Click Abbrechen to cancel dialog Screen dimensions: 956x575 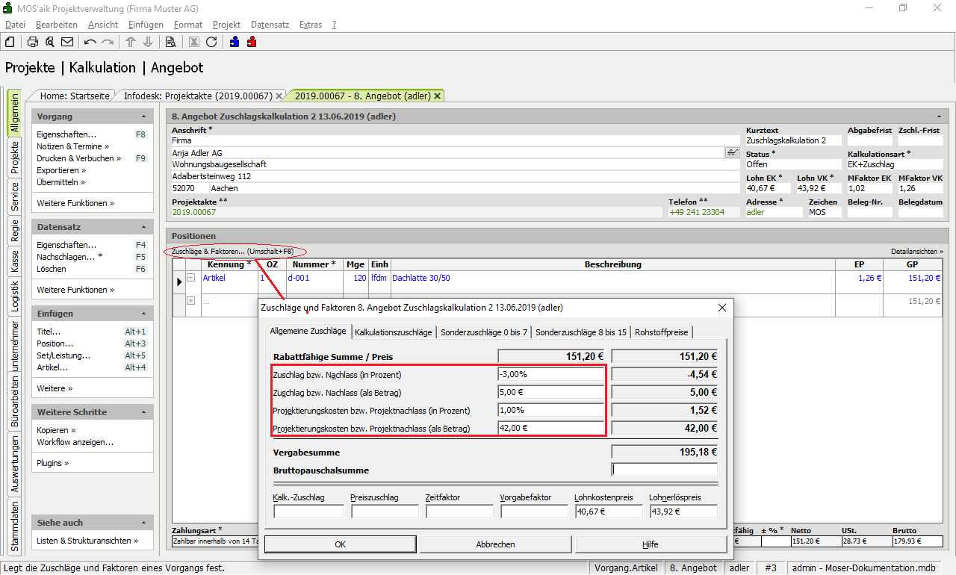click(x=496, y=544)
